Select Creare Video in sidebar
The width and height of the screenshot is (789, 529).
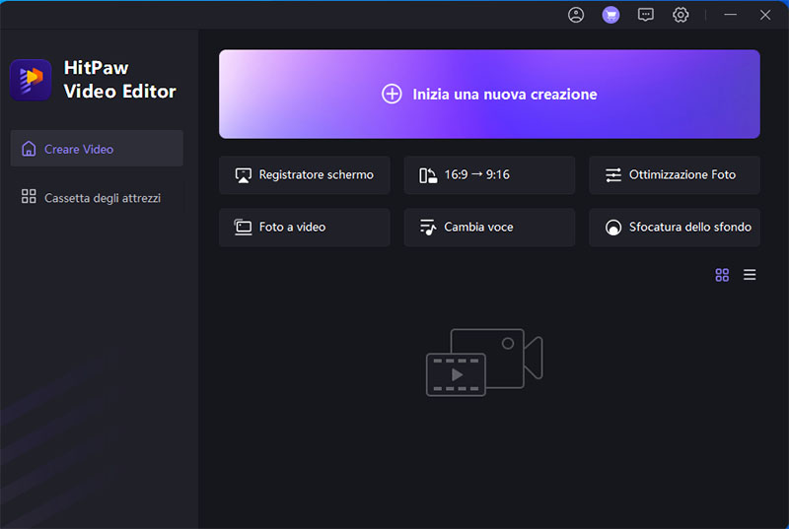coord(97,149)
